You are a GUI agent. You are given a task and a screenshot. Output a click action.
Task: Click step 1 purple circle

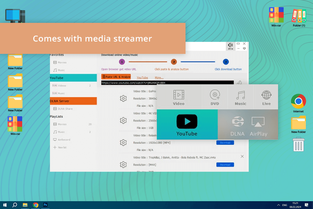(122, 62)
